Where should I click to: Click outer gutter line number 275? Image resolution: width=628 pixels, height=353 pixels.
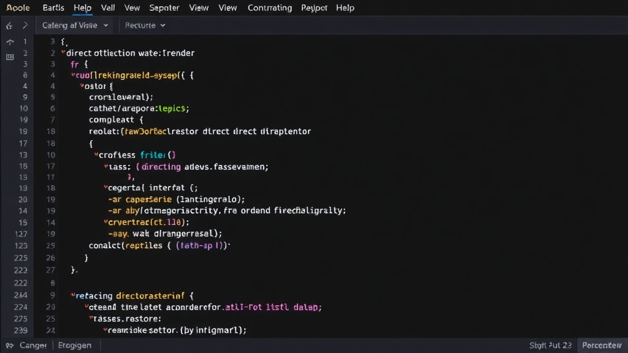click(20, 319)
